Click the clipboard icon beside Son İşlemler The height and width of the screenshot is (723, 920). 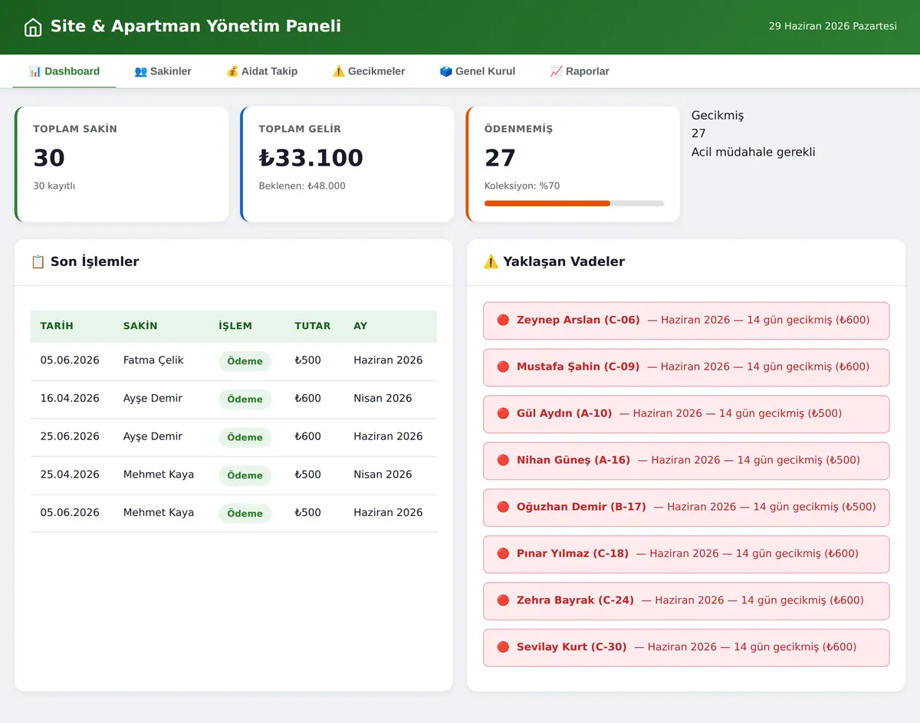pyautogui.click(x=38, y=262)
